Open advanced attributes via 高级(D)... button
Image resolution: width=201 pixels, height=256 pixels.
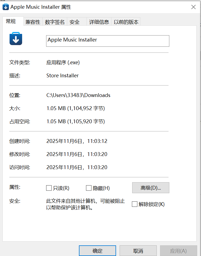coord(150,188)
